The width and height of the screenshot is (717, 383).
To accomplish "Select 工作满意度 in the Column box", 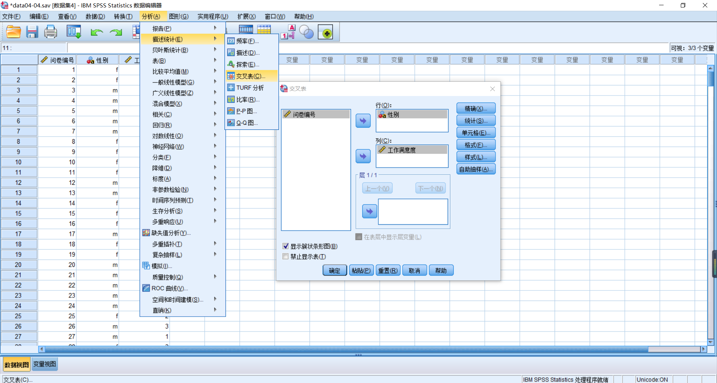I will point(412,150).
